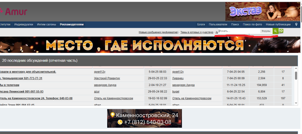Open user profile Жестокий Романтик
302x134 pixels.
(x=107, y=78)
